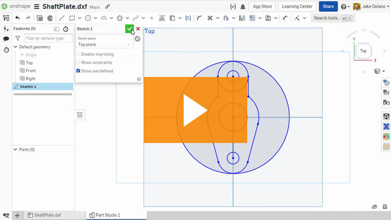391x220 pixels.
Task: Select the Trim scissors tool
Action: click(210, 18)
